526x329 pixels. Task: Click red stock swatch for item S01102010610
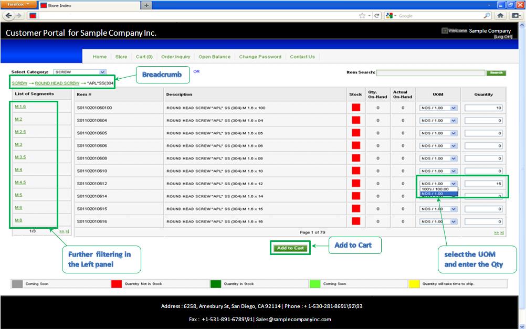(x=356, y=171)
